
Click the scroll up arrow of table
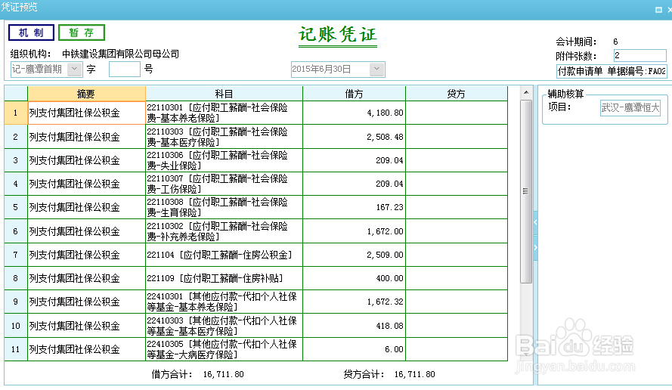[526, 92]
